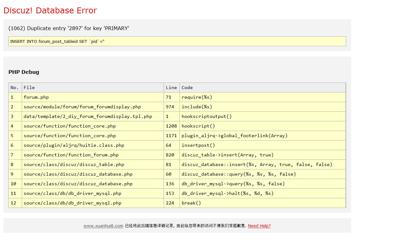Screen dimensions: 416x247
Task: Click db_driver_mysql.php in row 12
Action: click(73, 203)
